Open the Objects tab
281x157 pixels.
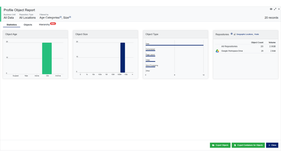[x=28, y=25]
